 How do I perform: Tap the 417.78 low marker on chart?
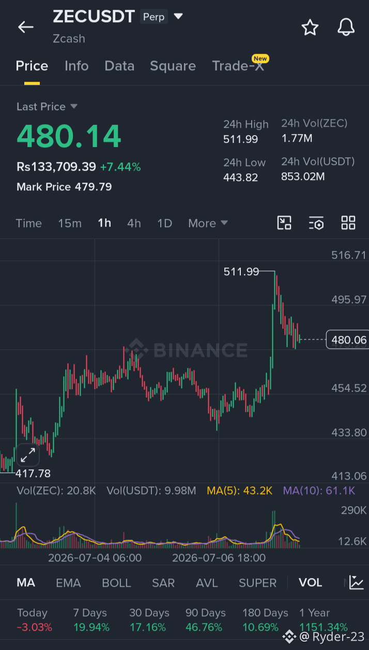[x=33, y=473]
